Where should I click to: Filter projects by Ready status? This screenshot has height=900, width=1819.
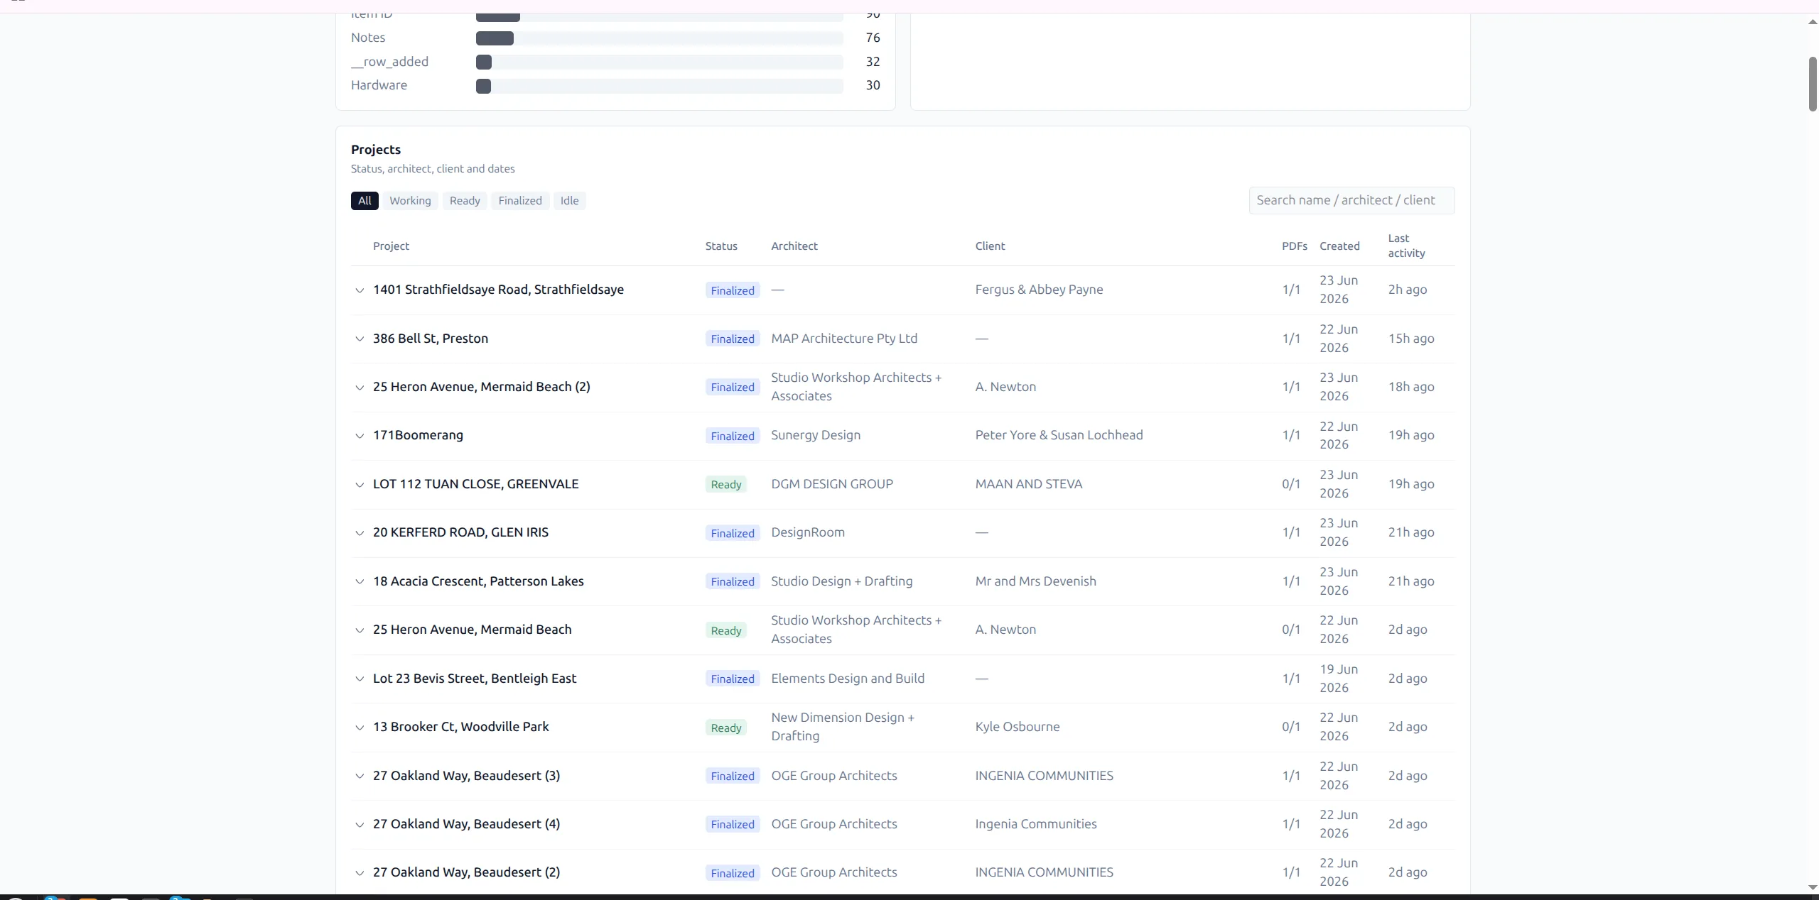465,201
